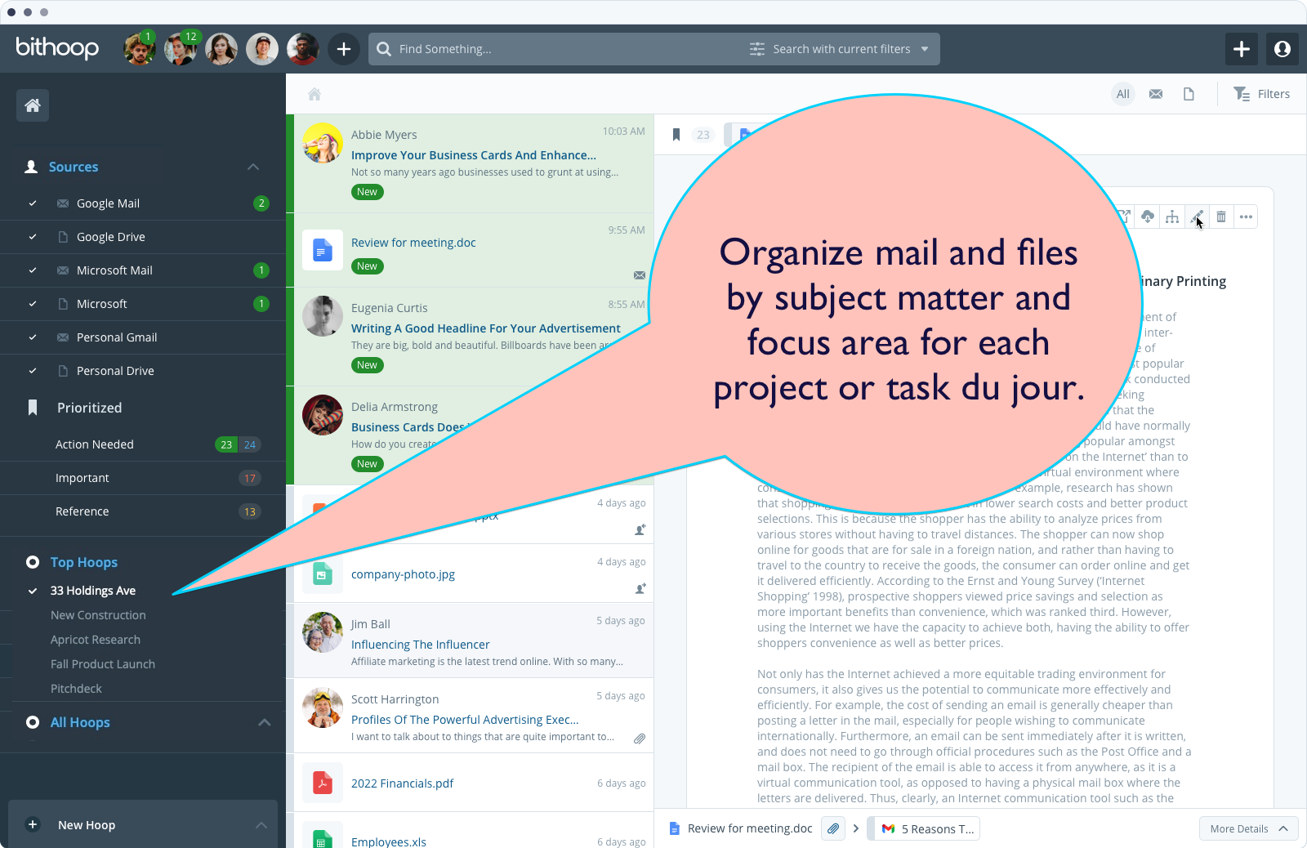
Task: Select the Apricot Research hoop
Action: (96, 640)
